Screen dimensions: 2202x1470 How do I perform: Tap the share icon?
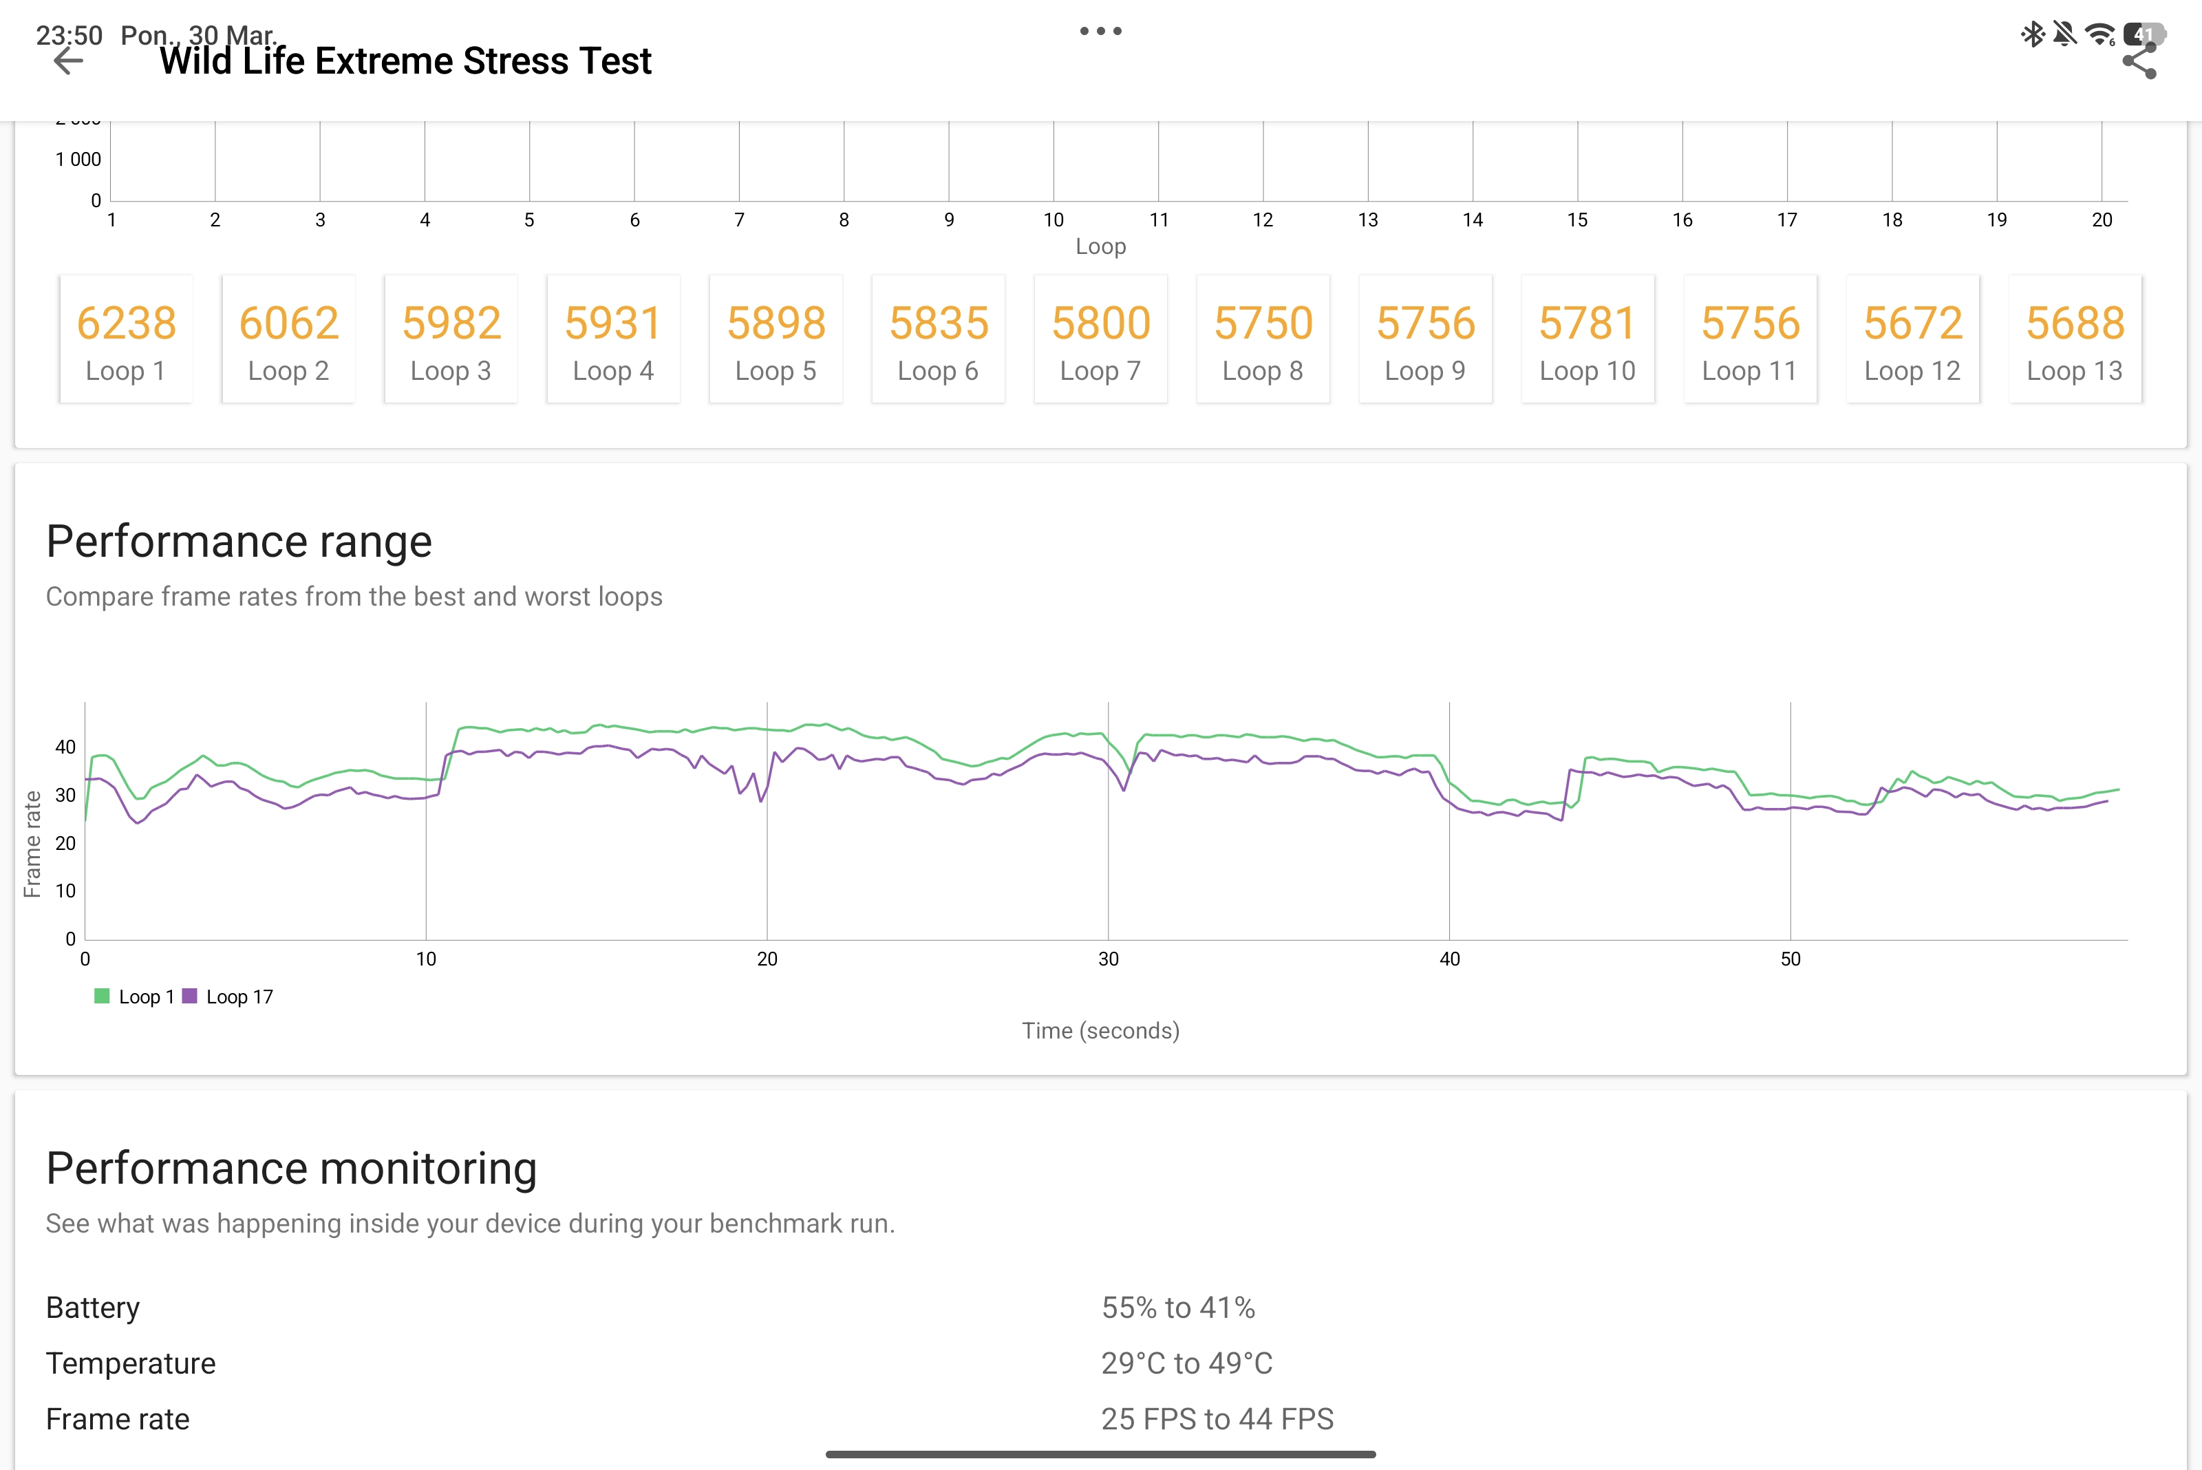point(2138,63)
